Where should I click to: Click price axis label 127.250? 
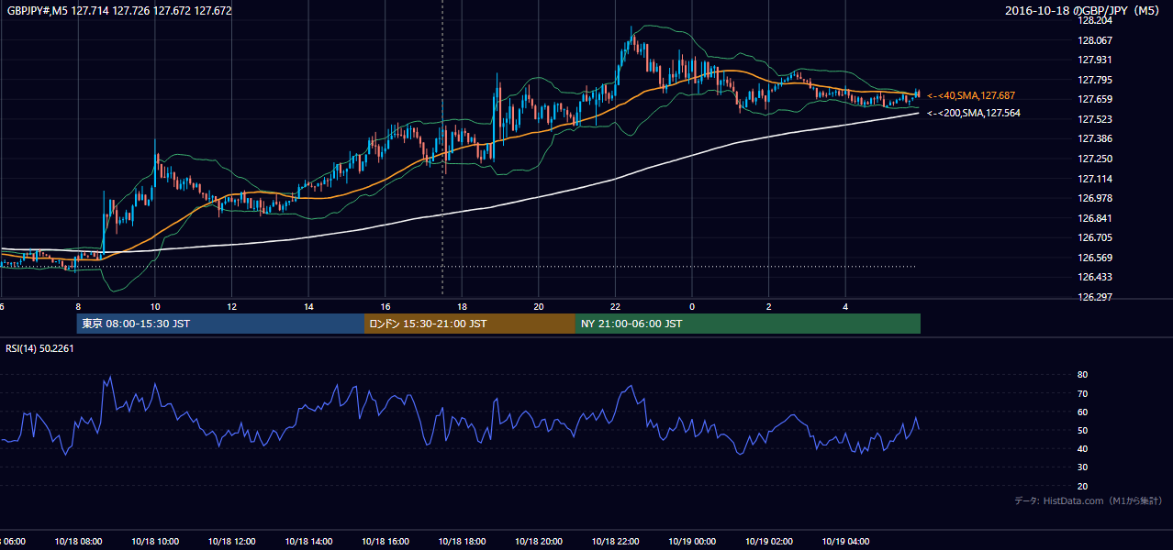pyautogui.click(x=1095, y=159)
